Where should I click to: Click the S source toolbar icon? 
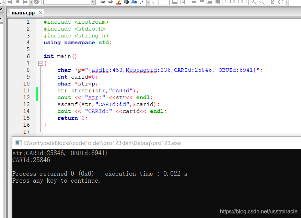coord(273,2)
